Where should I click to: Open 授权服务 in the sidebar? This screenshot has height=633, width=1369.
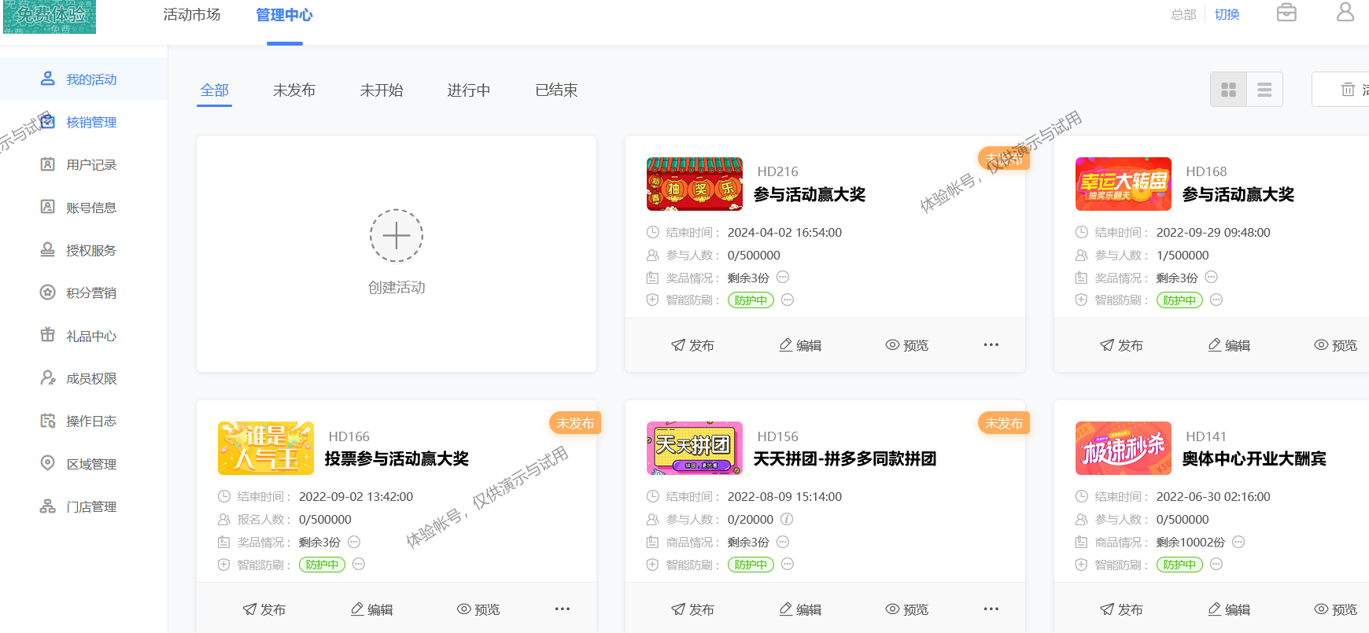83,250
